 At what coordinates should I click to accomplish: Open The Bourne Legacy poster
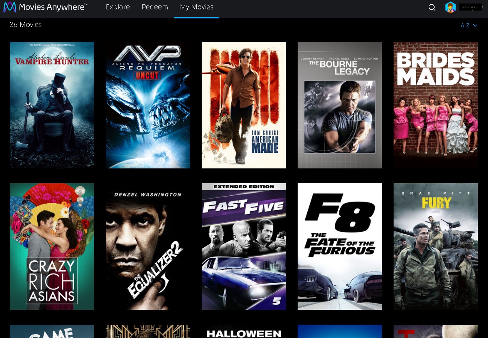(340, 105)
